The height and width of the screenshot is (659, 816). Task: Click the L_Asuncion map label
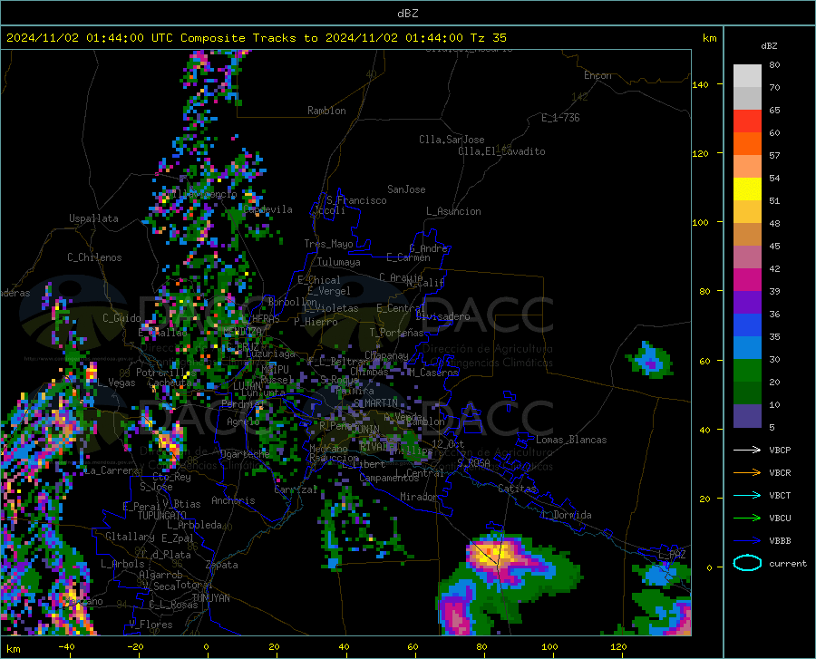[x=453, y=211]
